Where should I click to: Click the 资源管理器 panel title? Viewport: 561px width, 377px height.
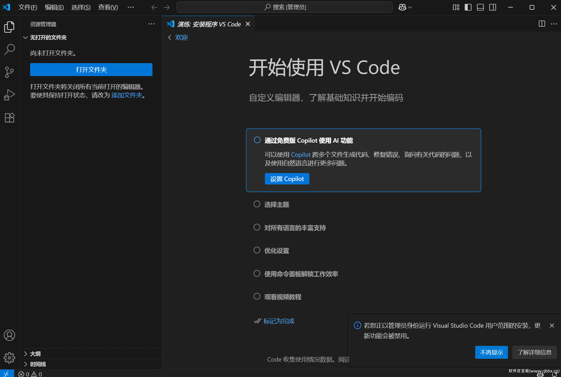tap(43, 24)
